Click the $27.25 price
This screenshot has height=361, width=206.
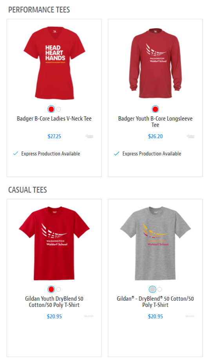point(54,136)
